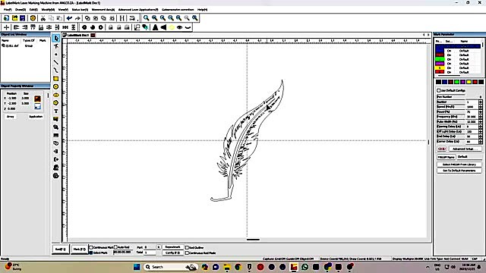This screenshot has height=273, width=486.
Task: Select the Line drawing tool
Action: [55, 62]
